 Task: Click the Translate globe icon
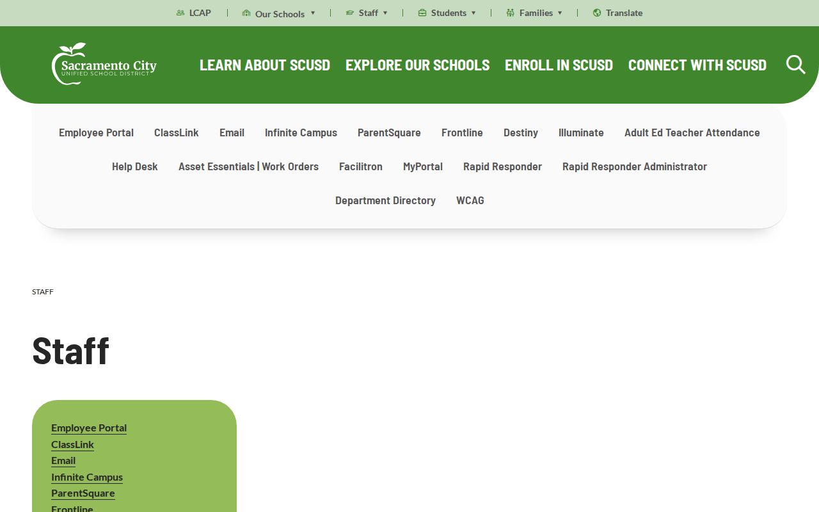[x=597, y=13]
